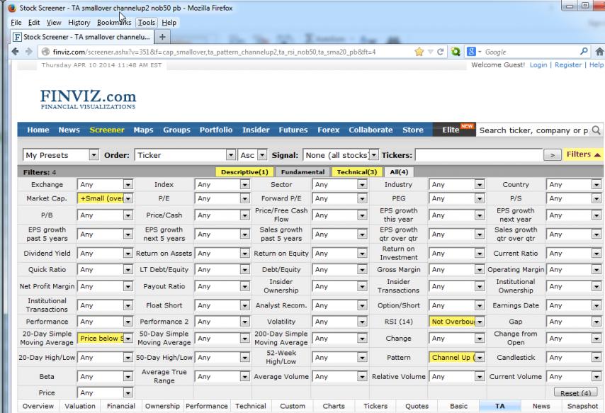
Task: Open the Candlestick filter dropdown
Action: (574, 358)
